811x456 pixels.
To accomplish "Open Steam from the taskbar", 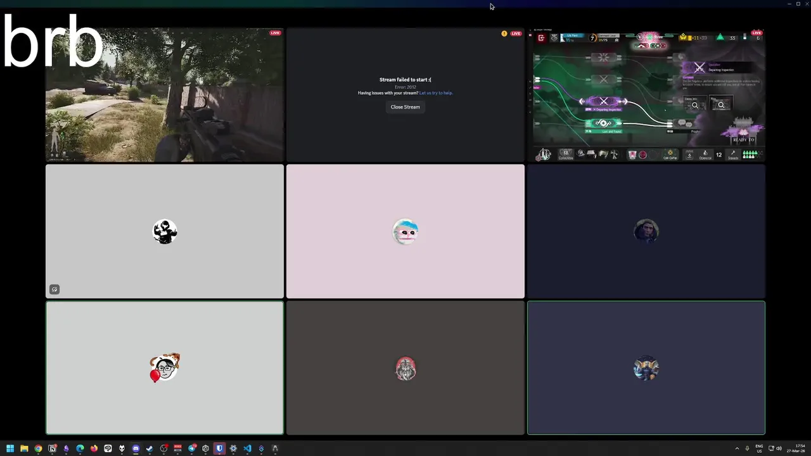I will click(x=150, y=448).
